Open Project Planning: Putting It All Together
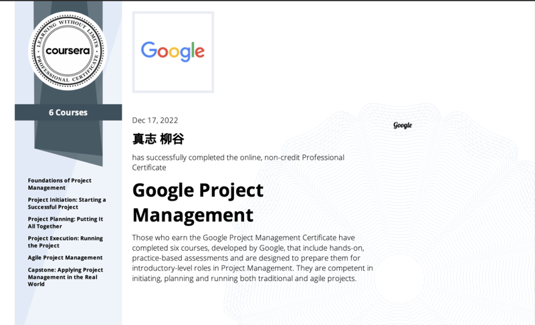535x325 pixels. coord(65,223)
